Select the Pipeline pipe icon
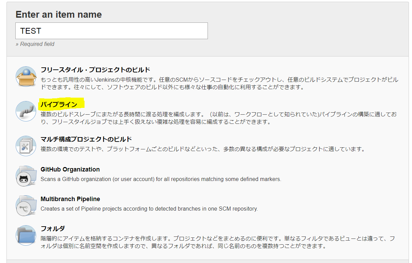 pyautogui.click(x=26, y=111)
